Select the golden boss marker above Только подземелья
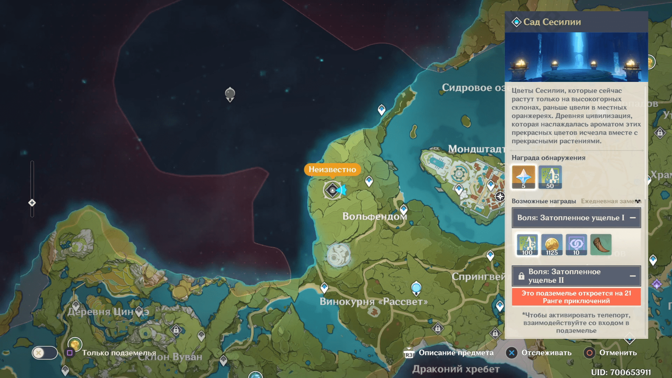The image size is (672, 378). click(x=75, y=344)
